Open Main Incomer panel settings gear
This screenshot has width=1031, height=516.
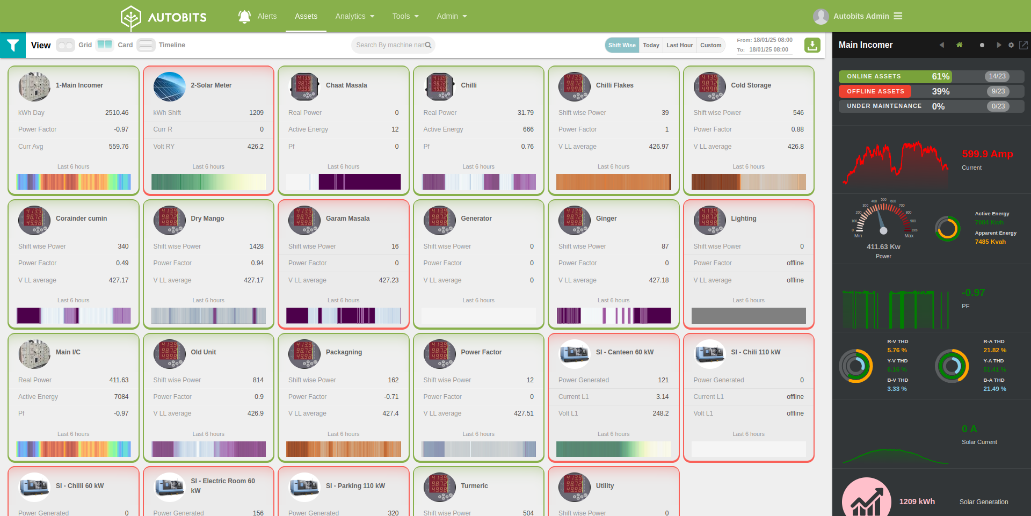pyautogui.click(x=1011, y=45)
